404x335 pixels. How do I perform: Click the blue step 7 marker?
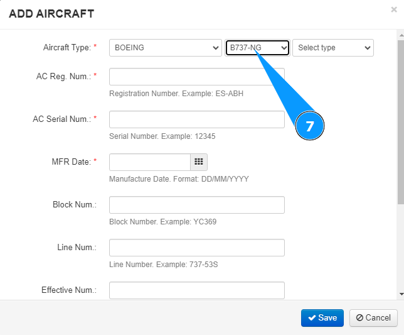coord(309,126)
